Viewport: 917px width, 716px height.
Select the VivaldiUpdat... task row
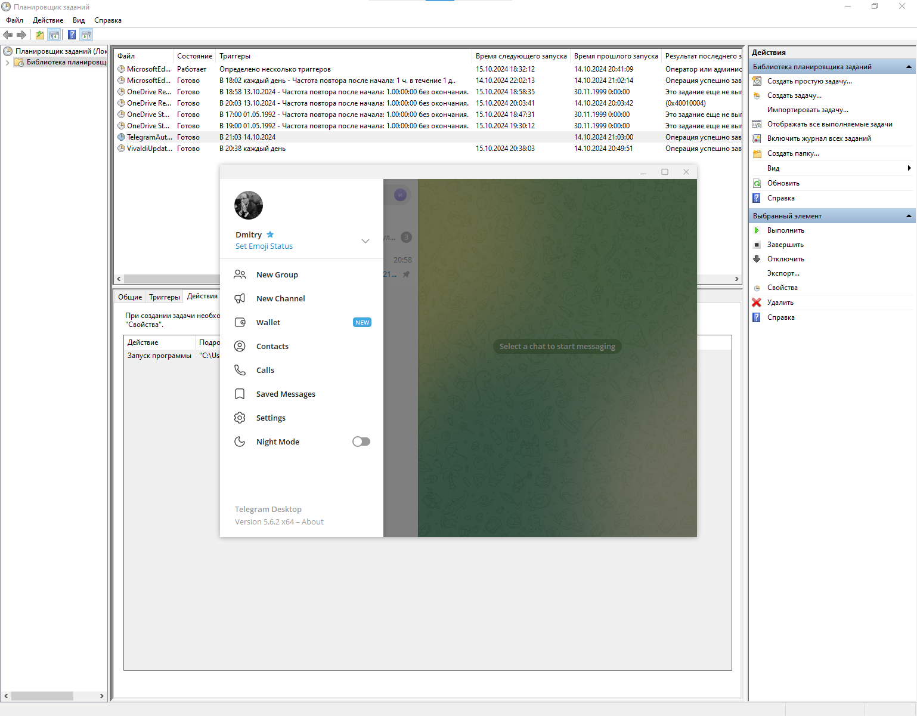pyautogui.click(x=427, y=149)
